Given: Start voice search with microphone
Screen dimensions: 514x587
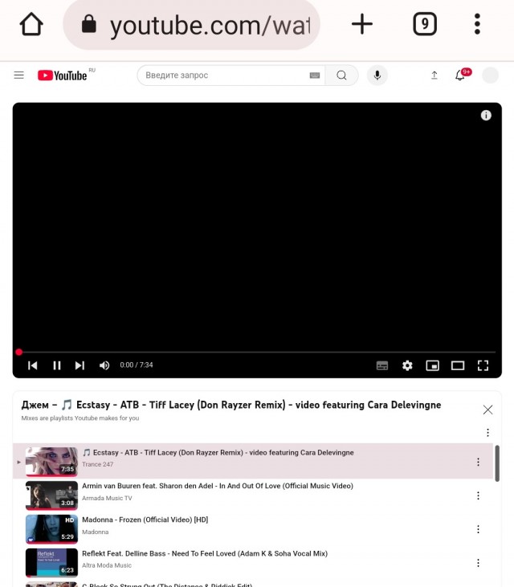Looking at the screenshot, I should click(377, 75).
